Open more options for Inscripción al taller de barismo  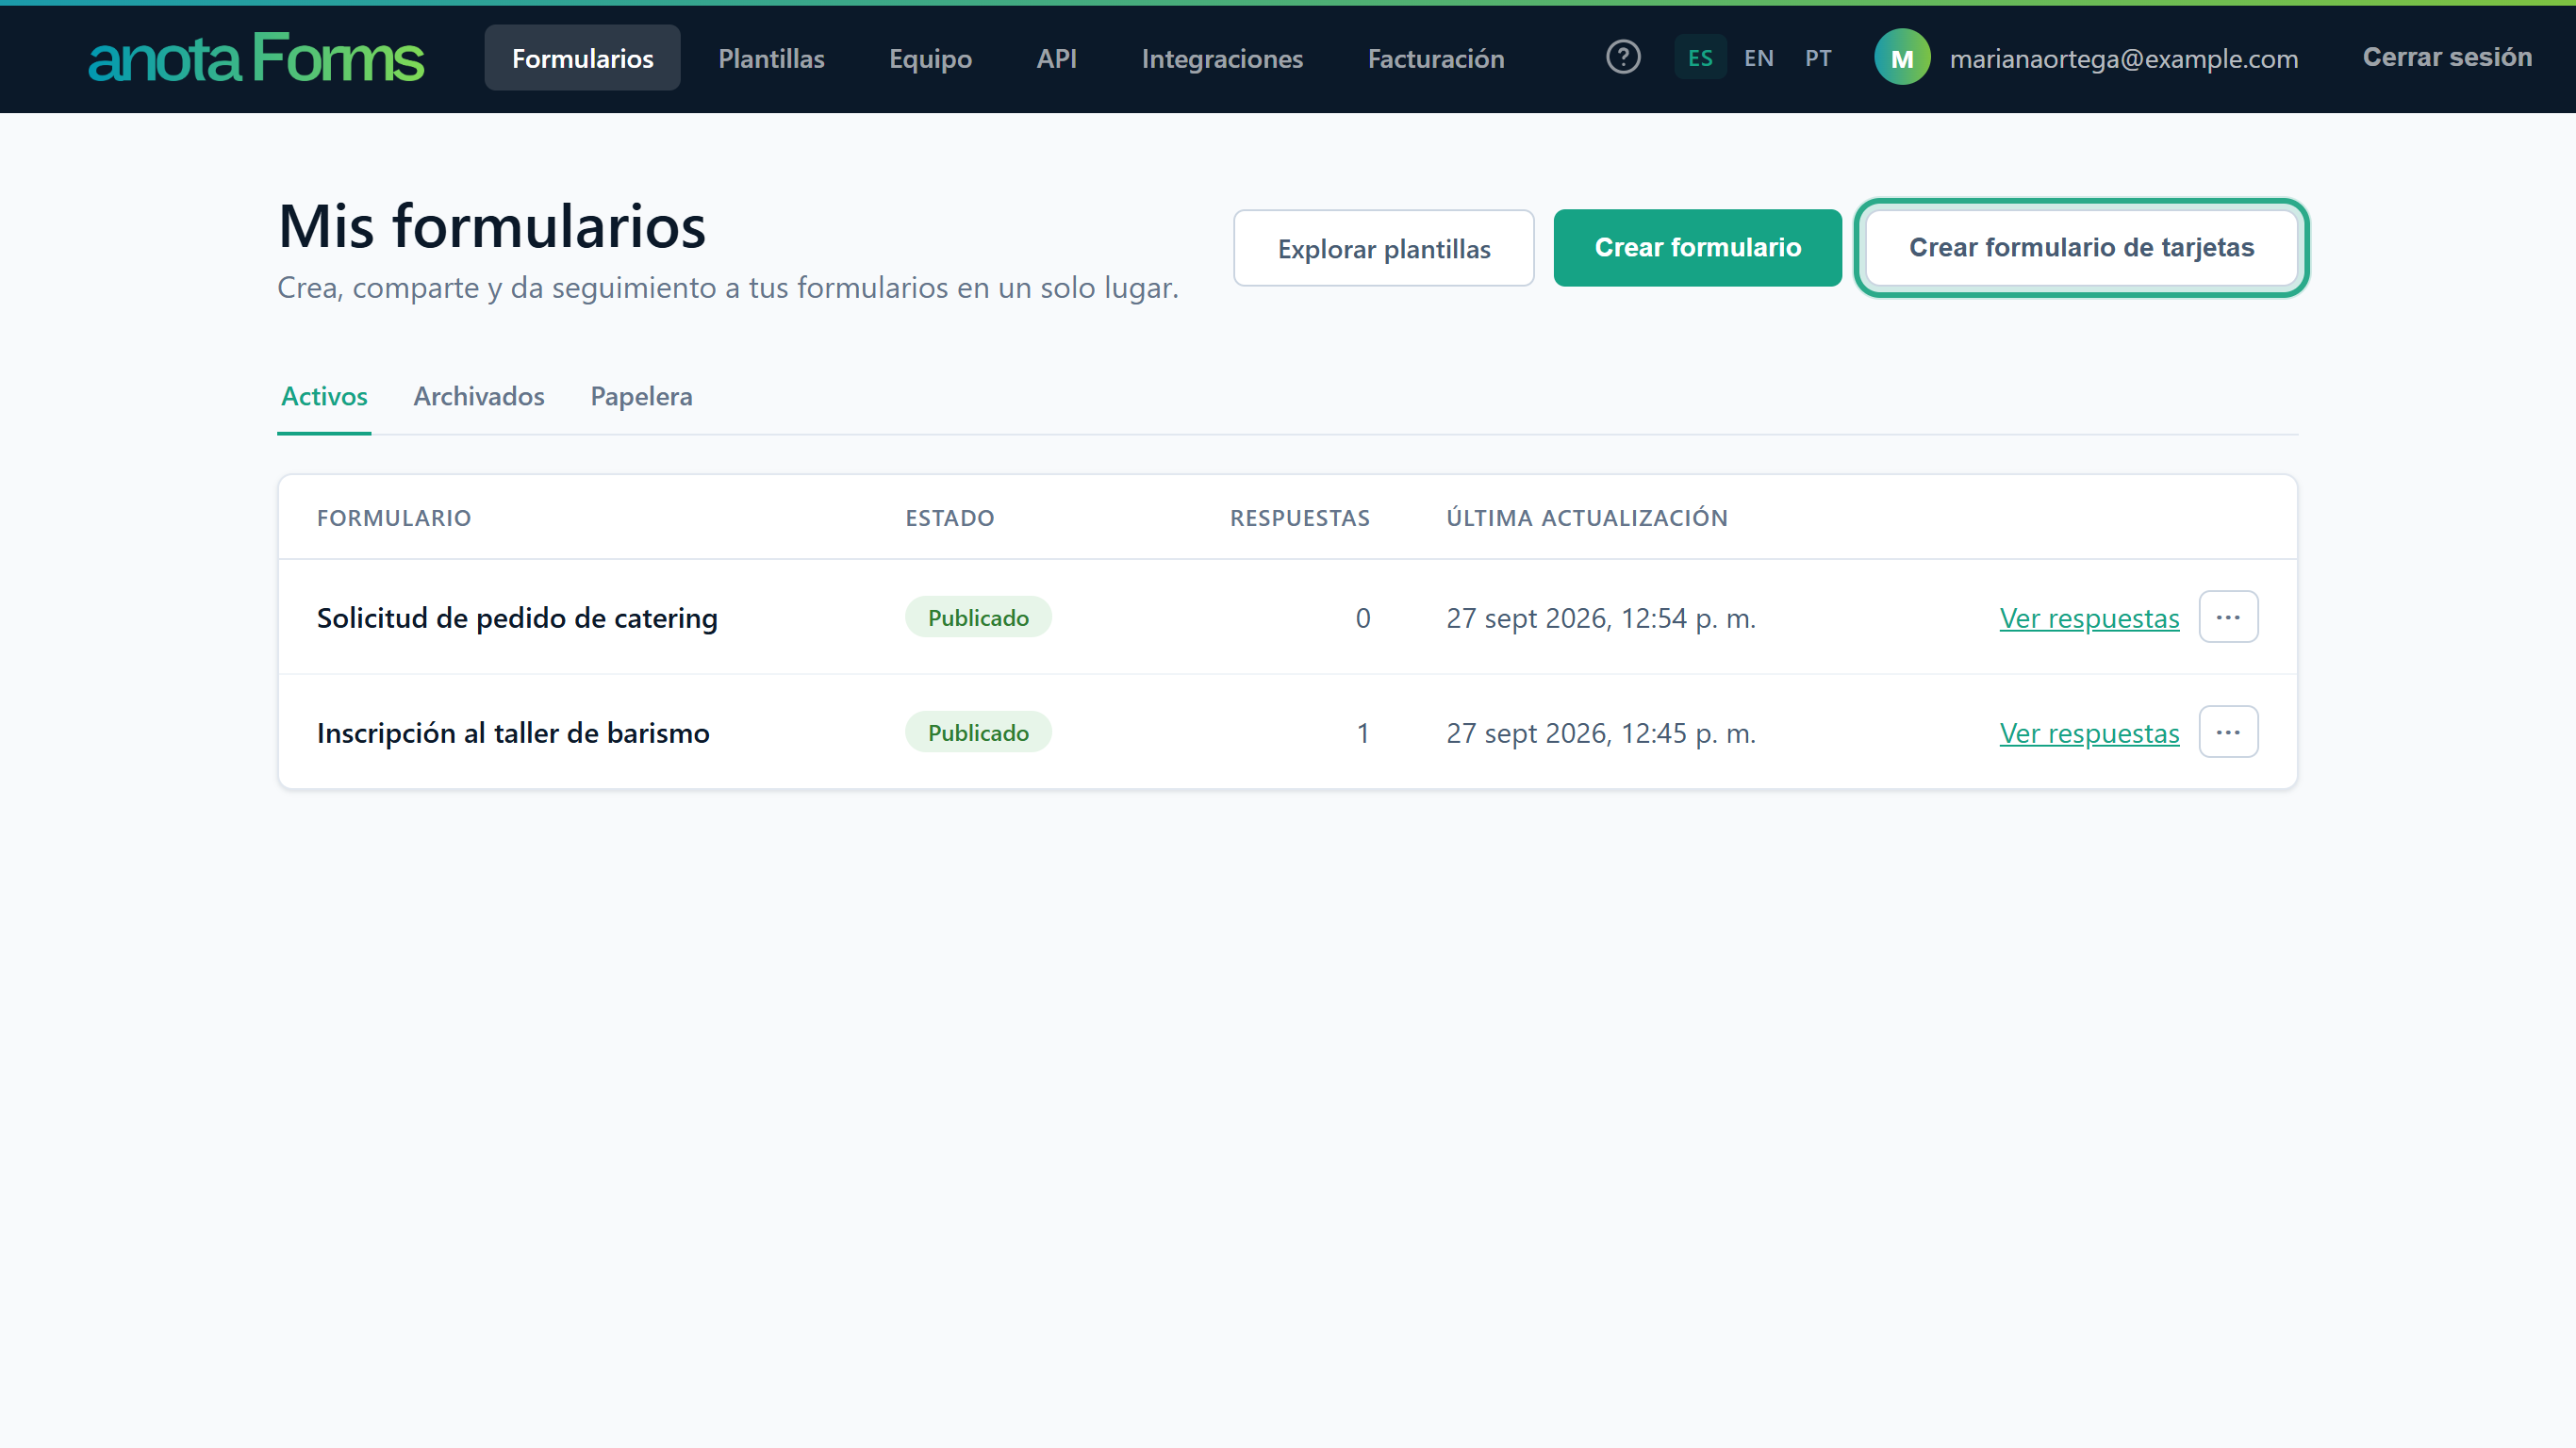tap(2228, 732)
